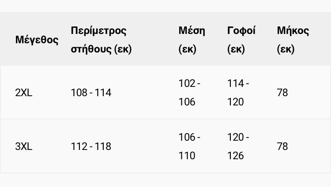Screen dimensions: 331x187
Task: Click the empty area below the 3XL row
Action: pyautogui.click(x=165, y=180)
